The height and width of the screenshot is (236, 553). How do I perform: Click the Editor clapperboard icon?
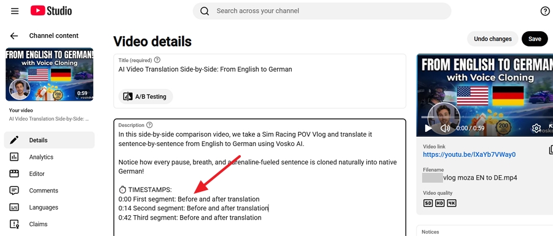(14, 173)
